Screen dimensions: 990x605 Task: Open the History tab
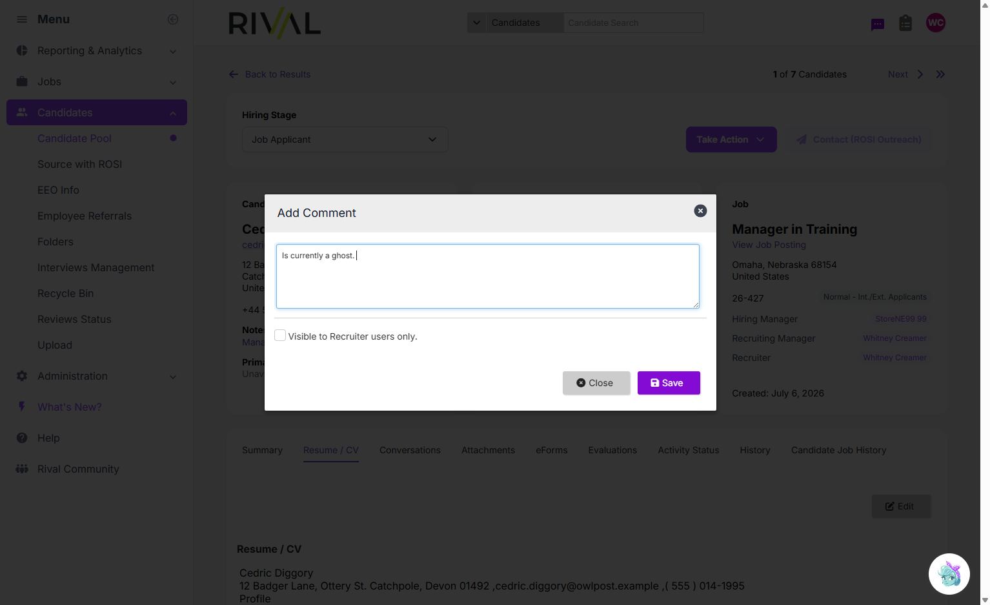(x=754, y=450)
